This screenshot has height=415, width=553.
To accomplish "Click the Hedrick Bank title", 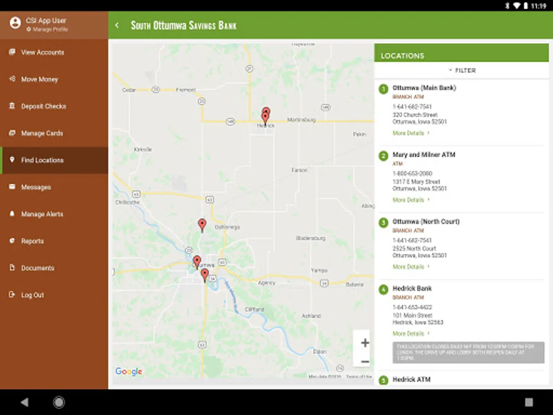I will pos(412,288).
